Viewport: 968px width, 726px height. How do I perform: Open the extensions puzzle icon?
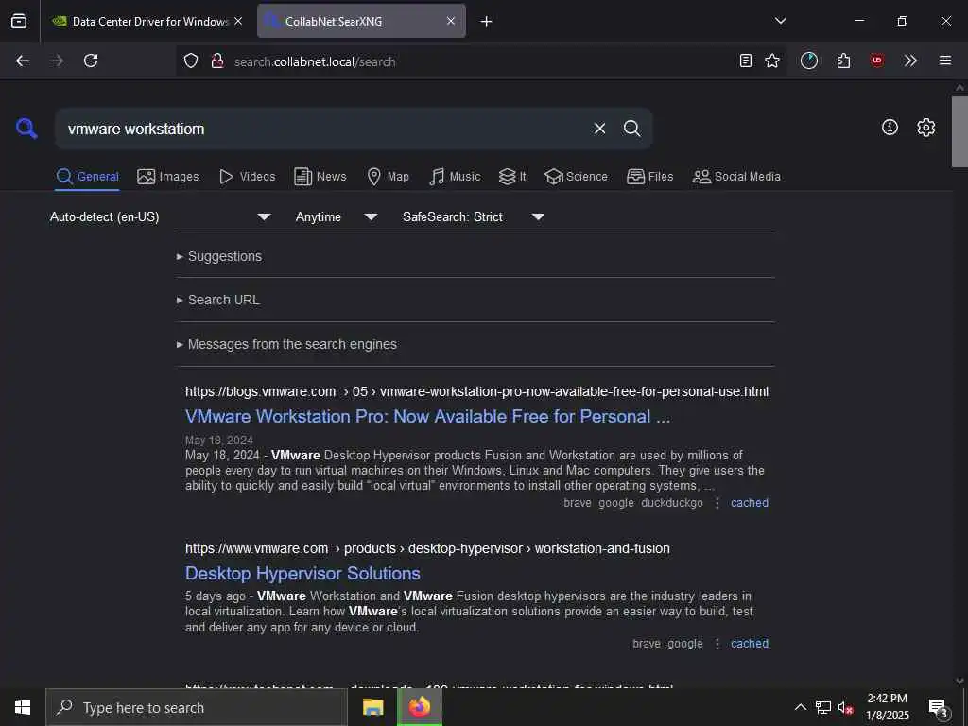click(x=843, y=60)
